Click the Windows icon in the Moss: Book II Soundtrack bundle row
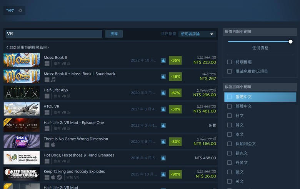 pyautogui.click(x=47, y=80)
